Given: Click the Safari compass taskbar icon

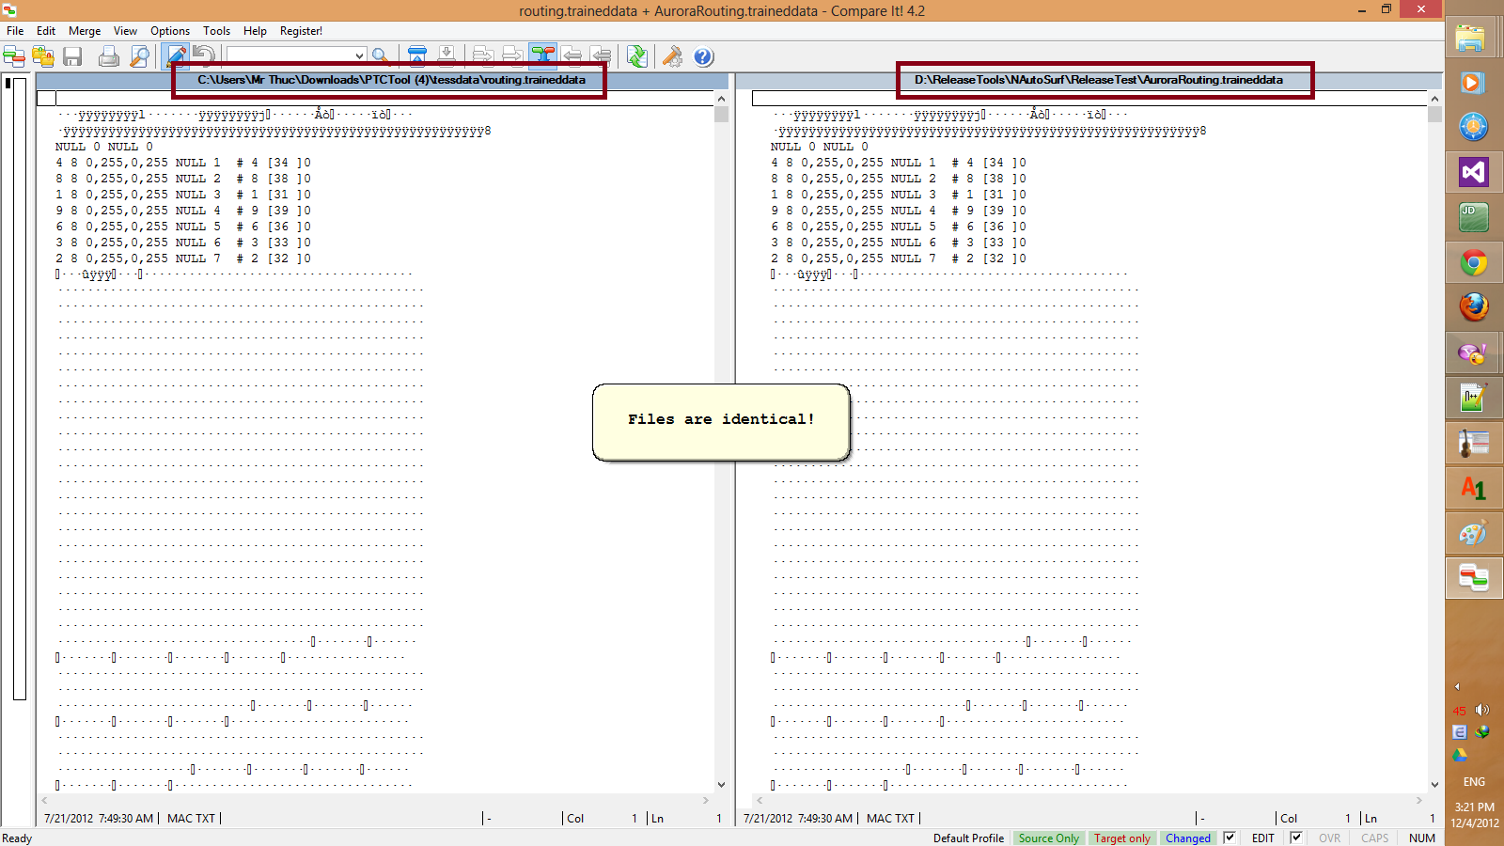Looking at the screenshot, I should 1473,127.
